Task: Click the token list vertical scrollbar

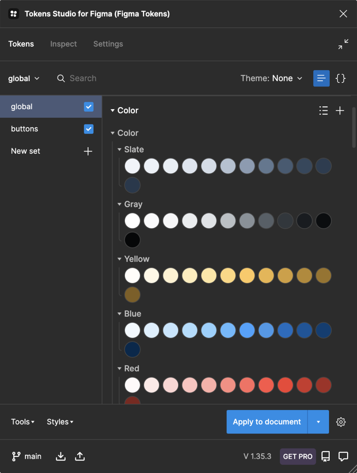Action: click(x=354, y=127)
